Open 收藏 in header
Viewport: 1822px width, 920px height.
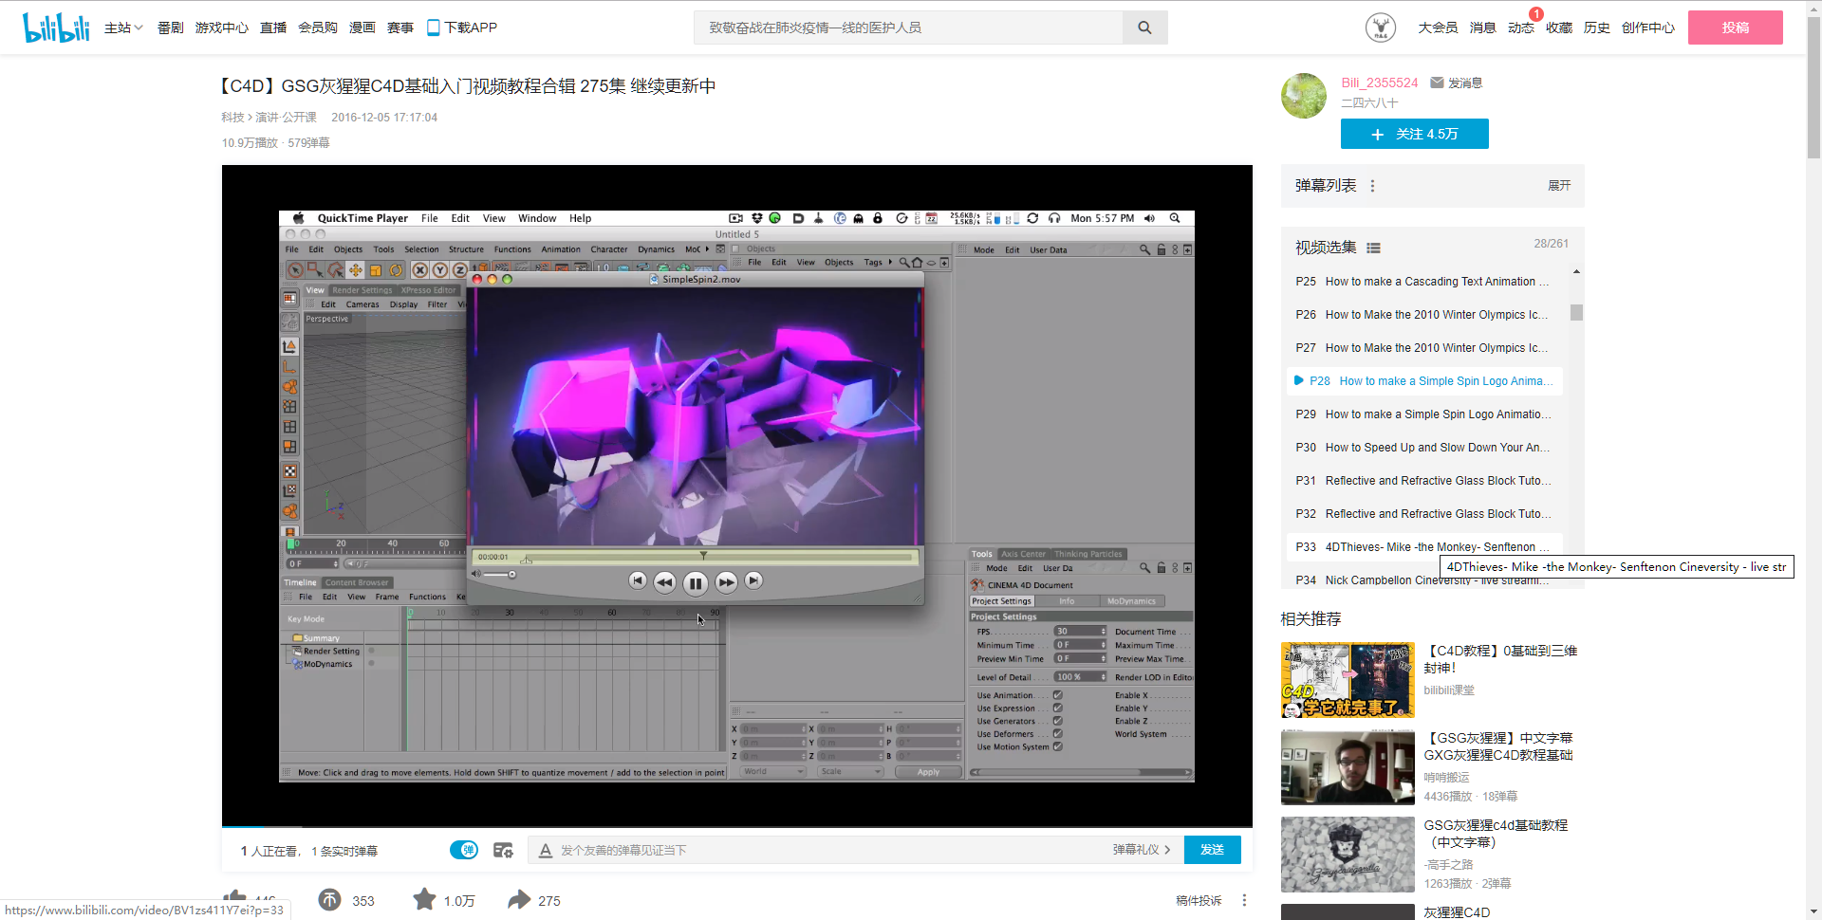[x=1558, y=28]
